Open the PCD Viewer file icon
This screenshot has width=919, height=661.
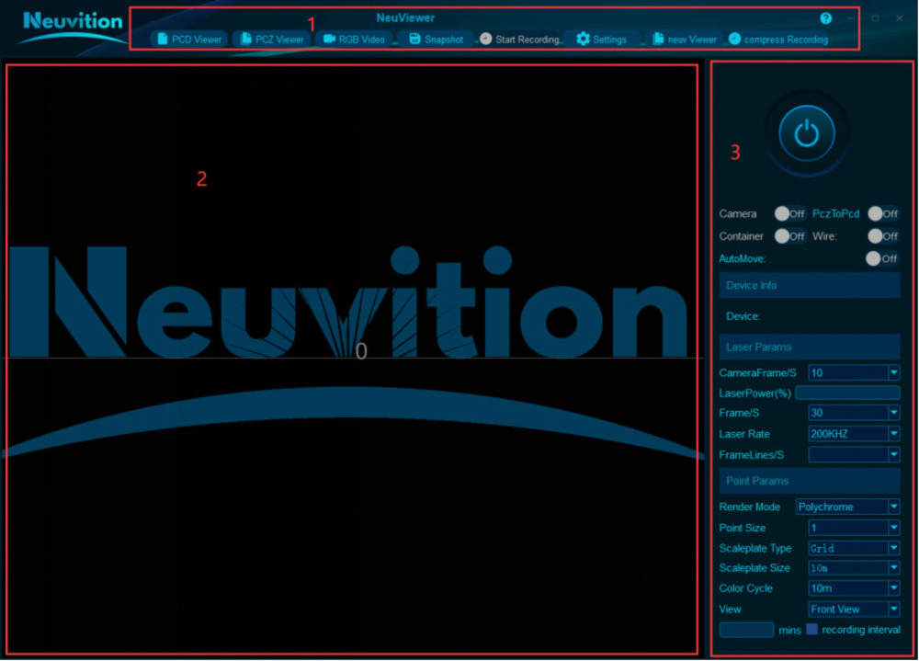(x=163, y=40)
